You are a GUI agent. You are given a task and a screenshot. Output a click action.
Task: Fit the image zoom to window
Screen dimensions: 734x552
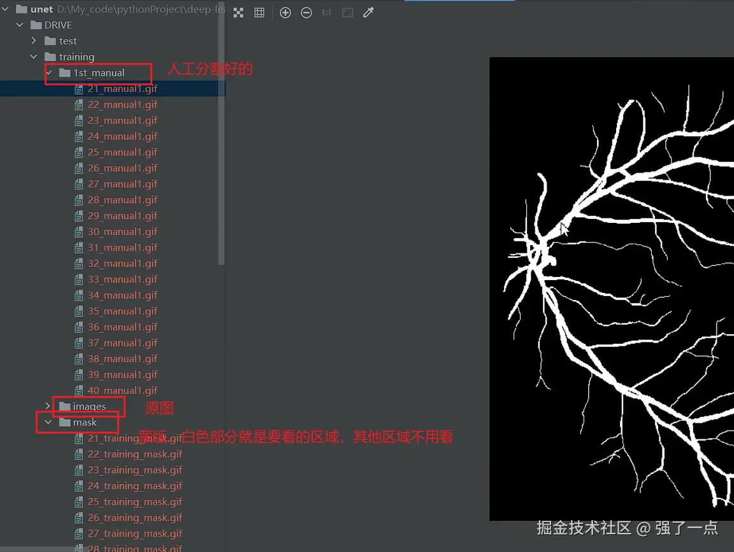click(x=347, y=13)
